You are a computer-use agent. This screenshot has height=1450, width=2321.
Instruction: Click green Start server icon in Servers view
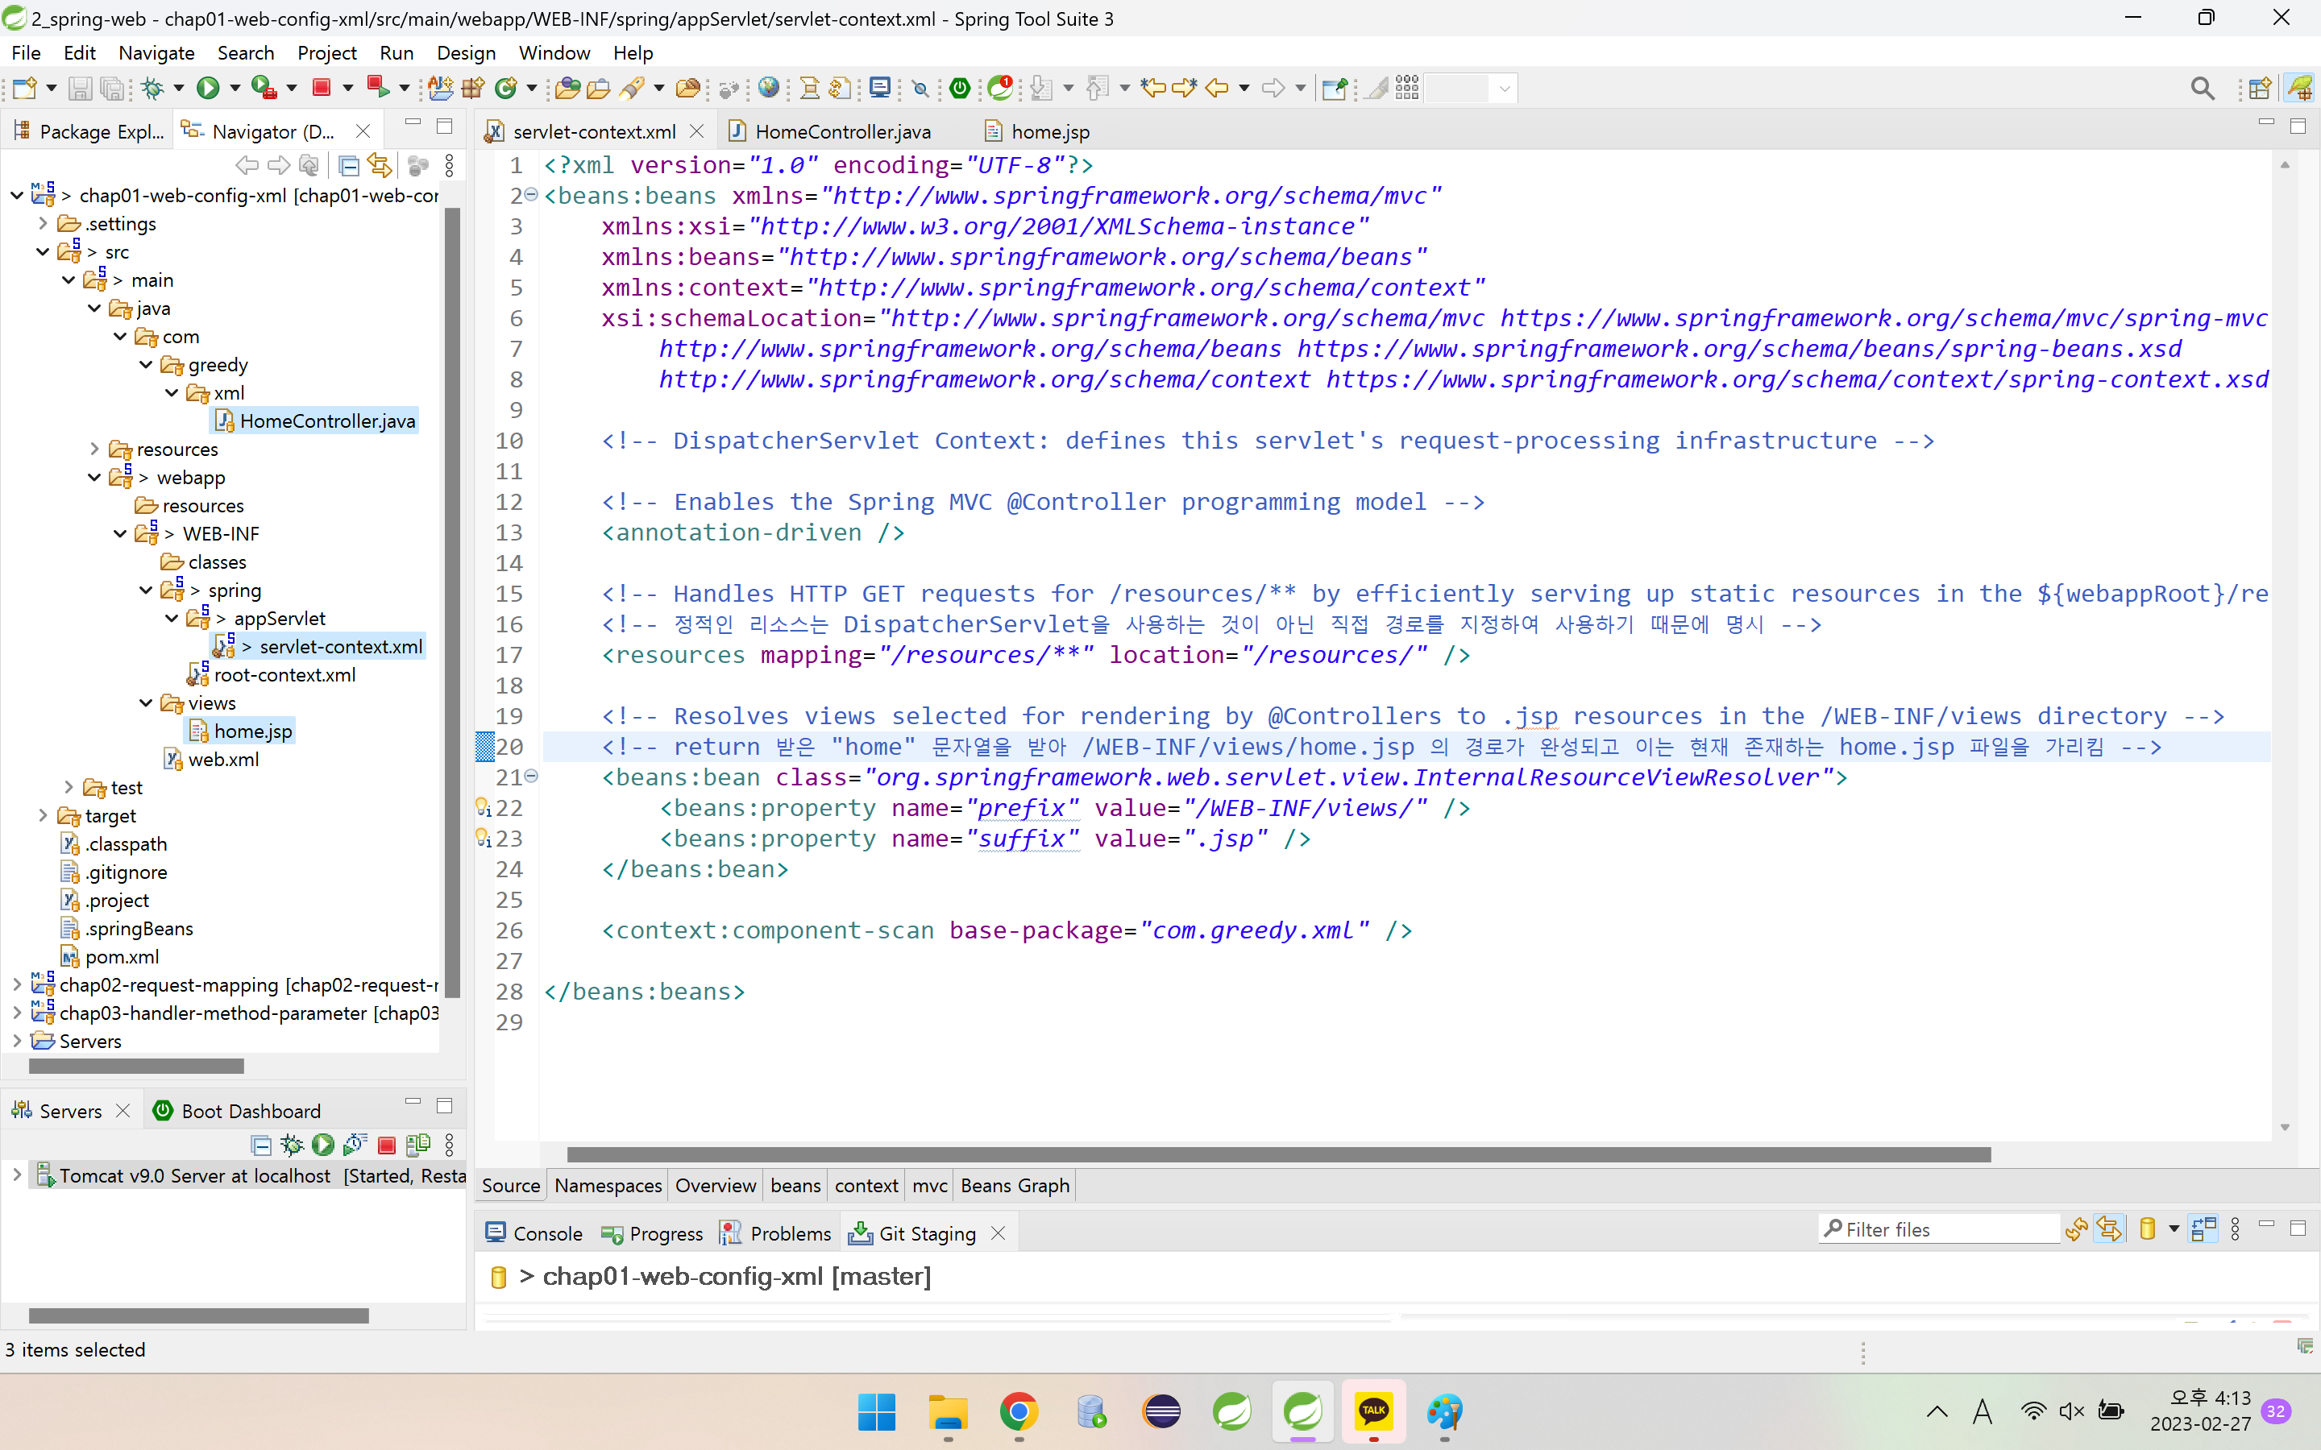[323, 1145]
